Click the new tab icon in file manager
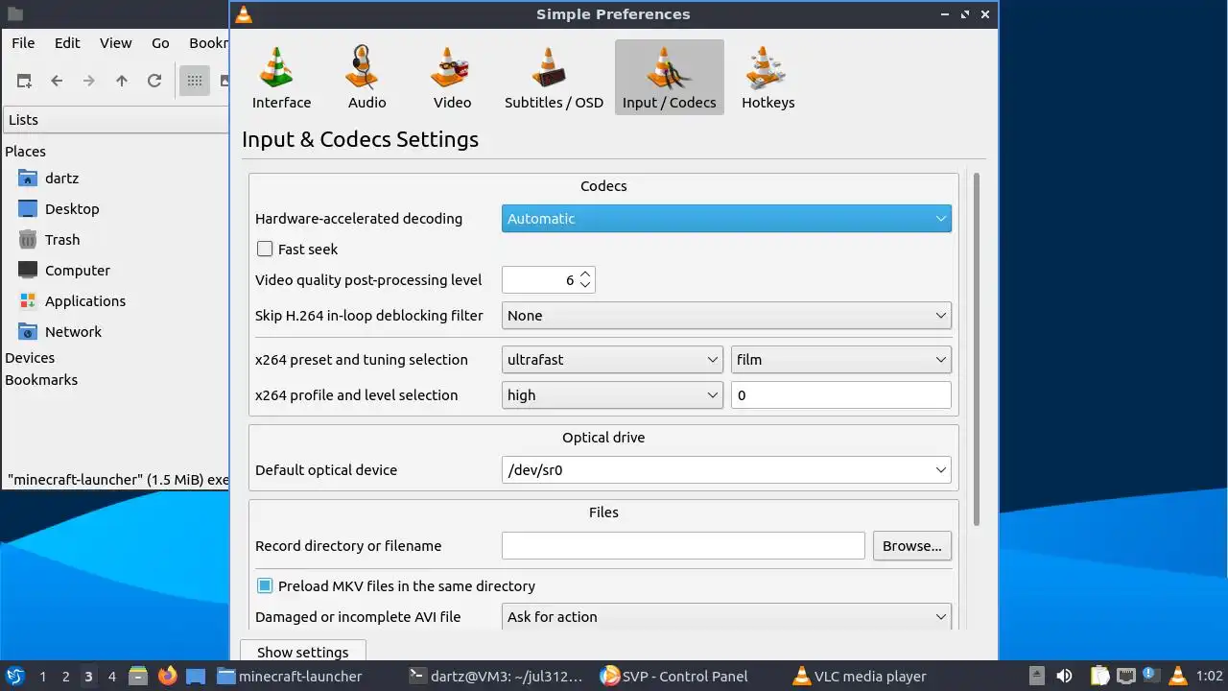Image resolution: width=1228 pixels, height=691 pixels. click(x=24, y=81)
